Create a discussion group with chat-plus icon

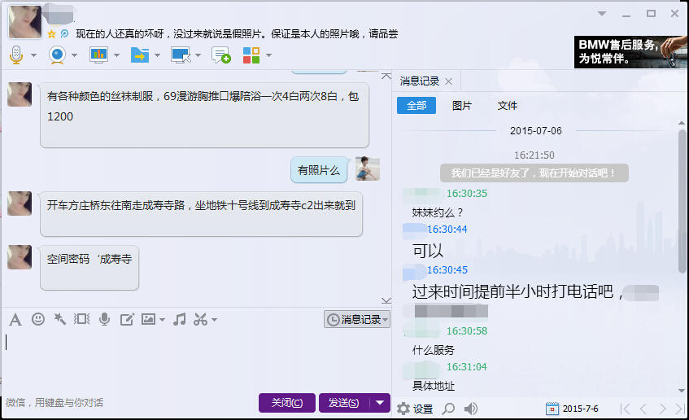click(x=221, y=55)
